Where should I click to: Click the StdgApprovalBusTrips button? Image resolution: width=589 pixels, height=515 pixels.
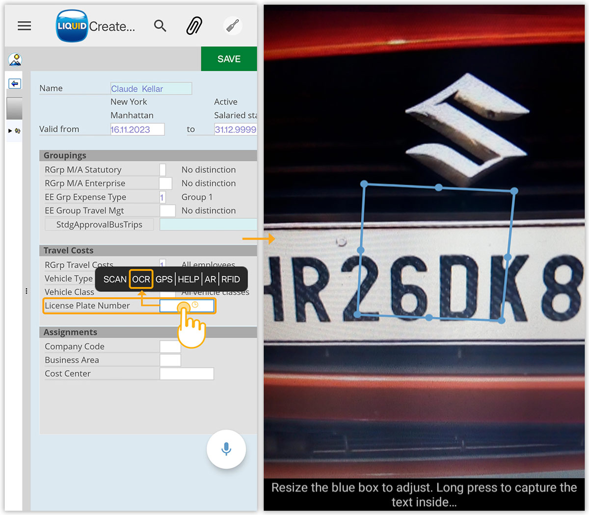(99, 225)
